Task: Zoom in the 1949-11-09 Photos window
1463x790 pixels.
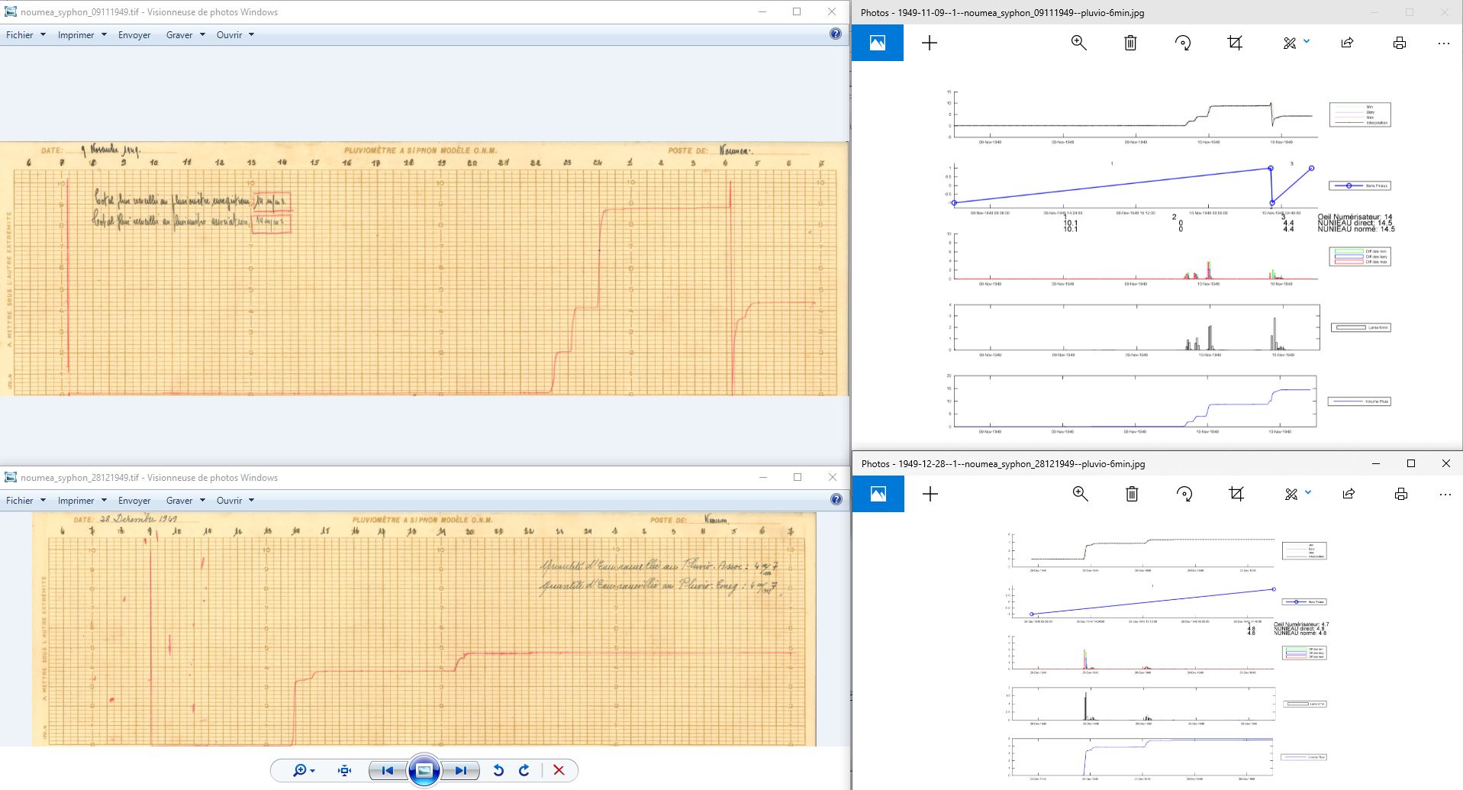Action: 1078,43
